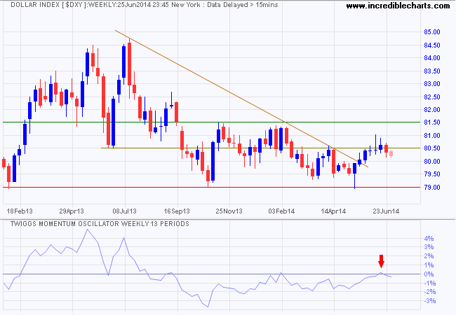Click the pale pink latest-week candlestick
This screenshot has width=456, height=315.
(x=391, y=154)
